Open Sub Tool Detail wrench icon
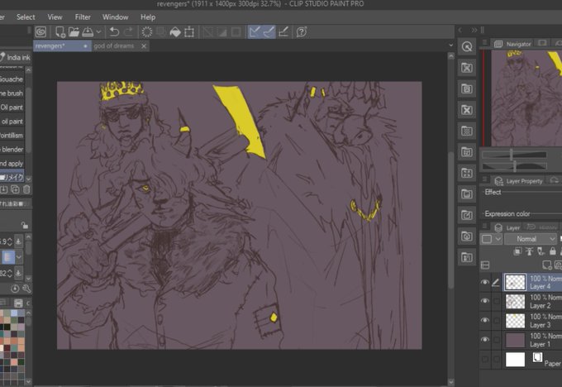 click(26, 289)
